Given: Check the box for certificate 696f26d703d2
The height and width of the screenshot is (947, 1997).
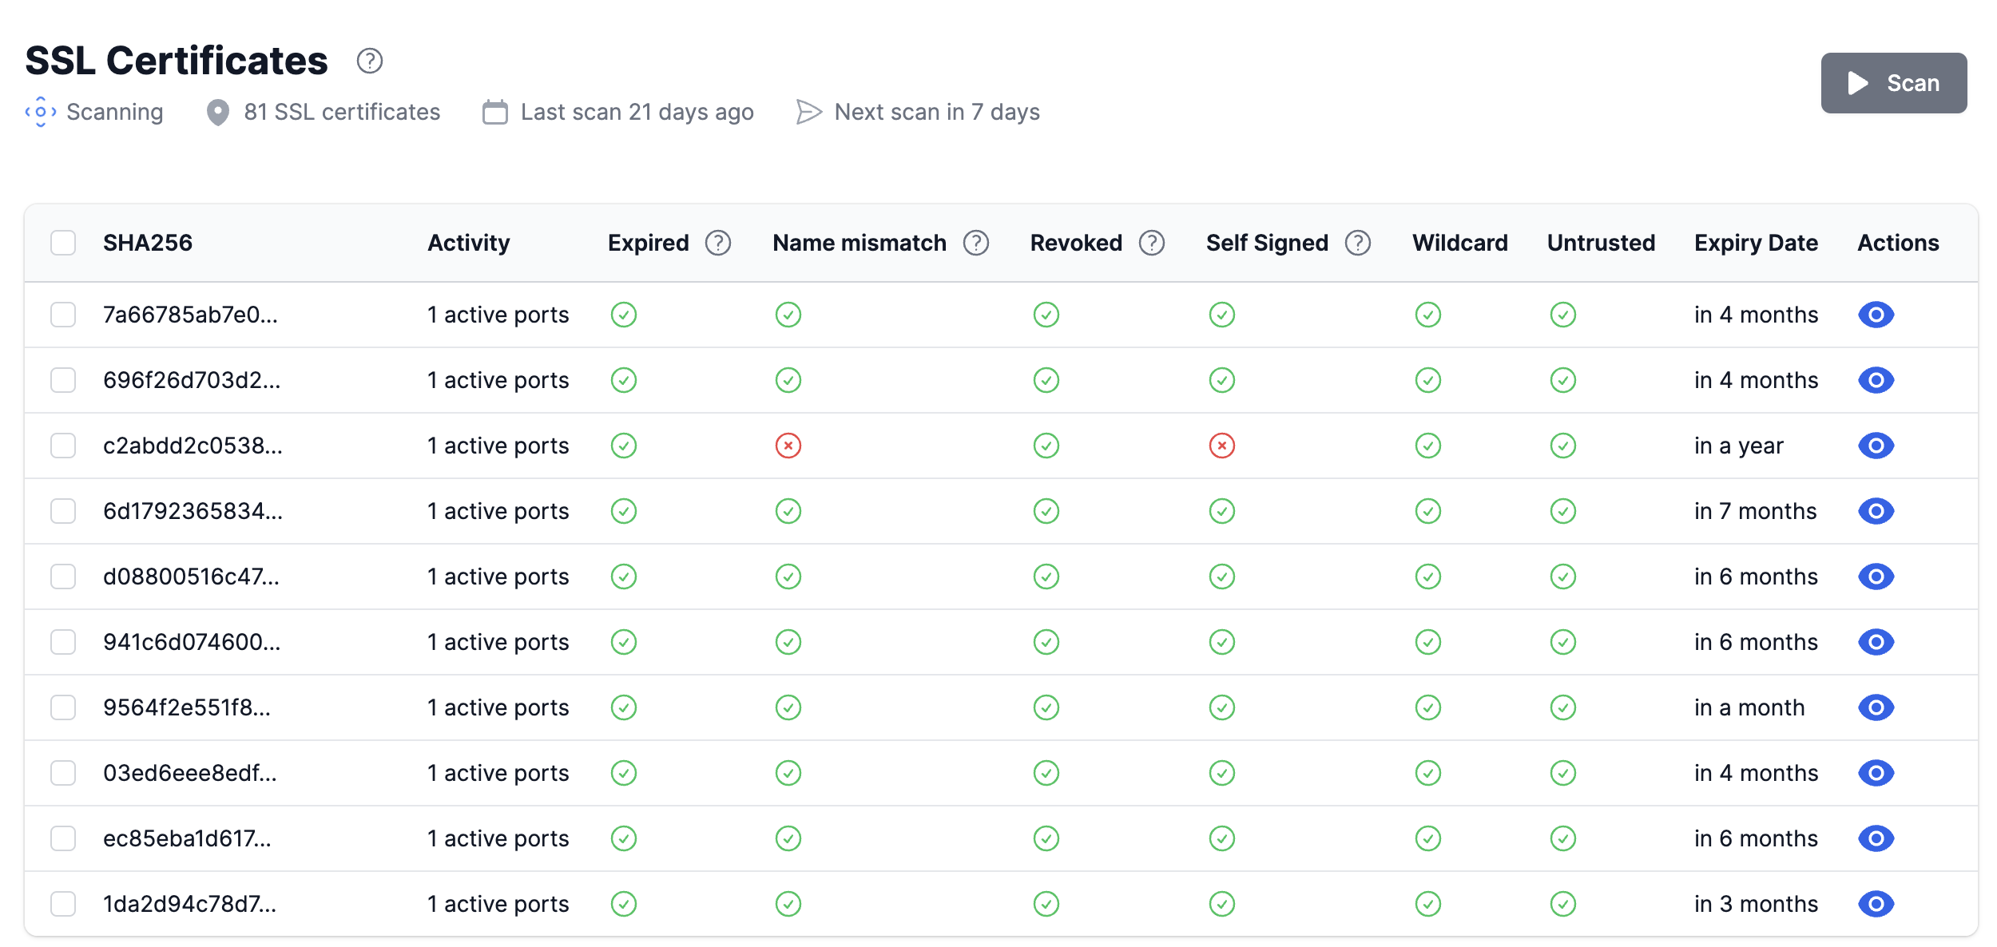Looking at the screenshot, I should click(x=63, y=380).
